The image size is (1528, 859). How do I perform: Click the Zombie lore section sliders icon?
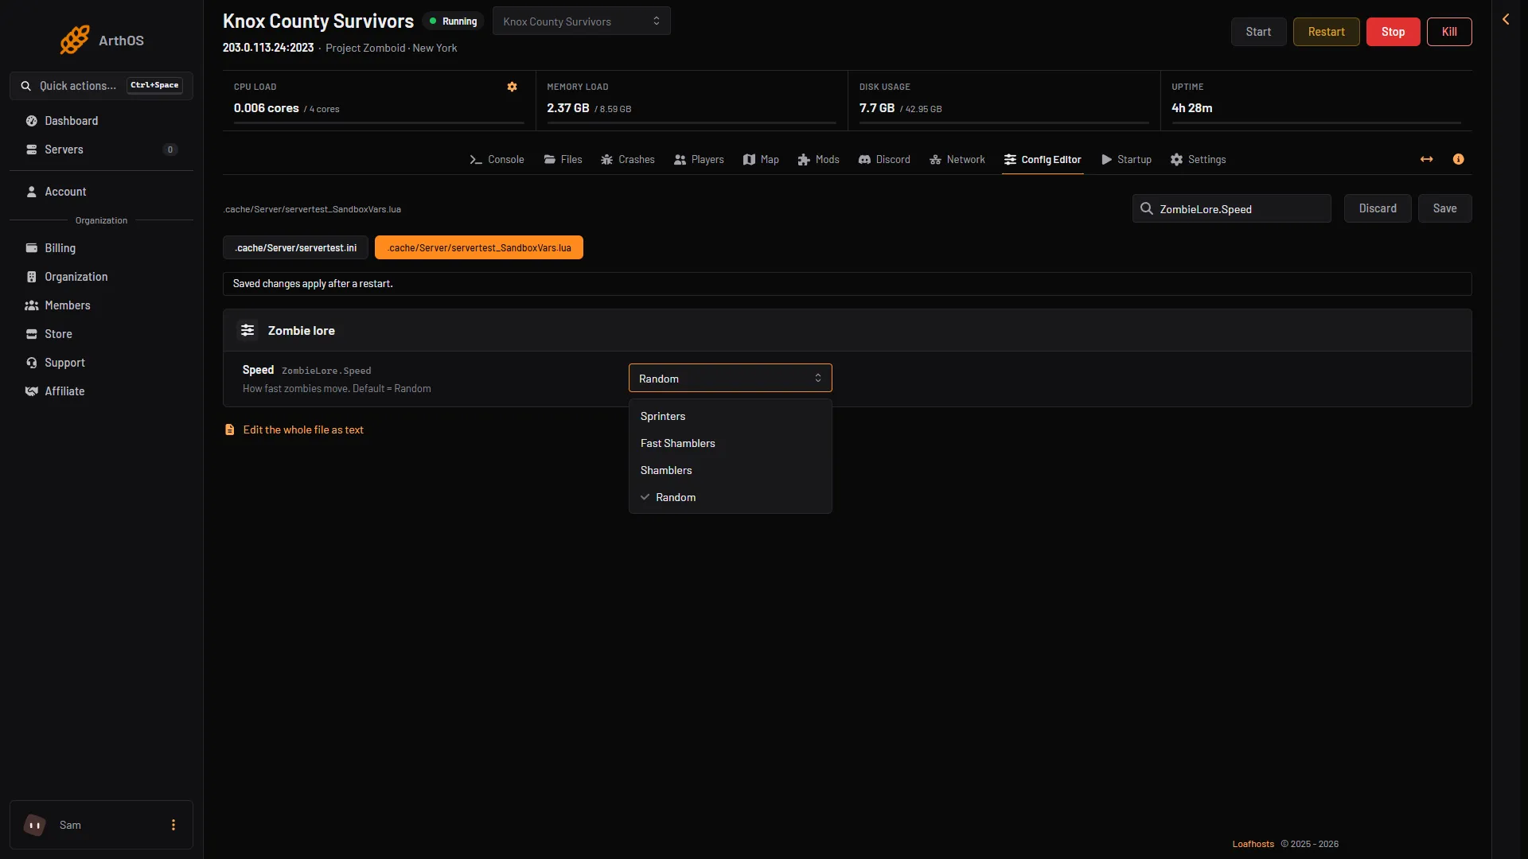(x=248, y=330)
